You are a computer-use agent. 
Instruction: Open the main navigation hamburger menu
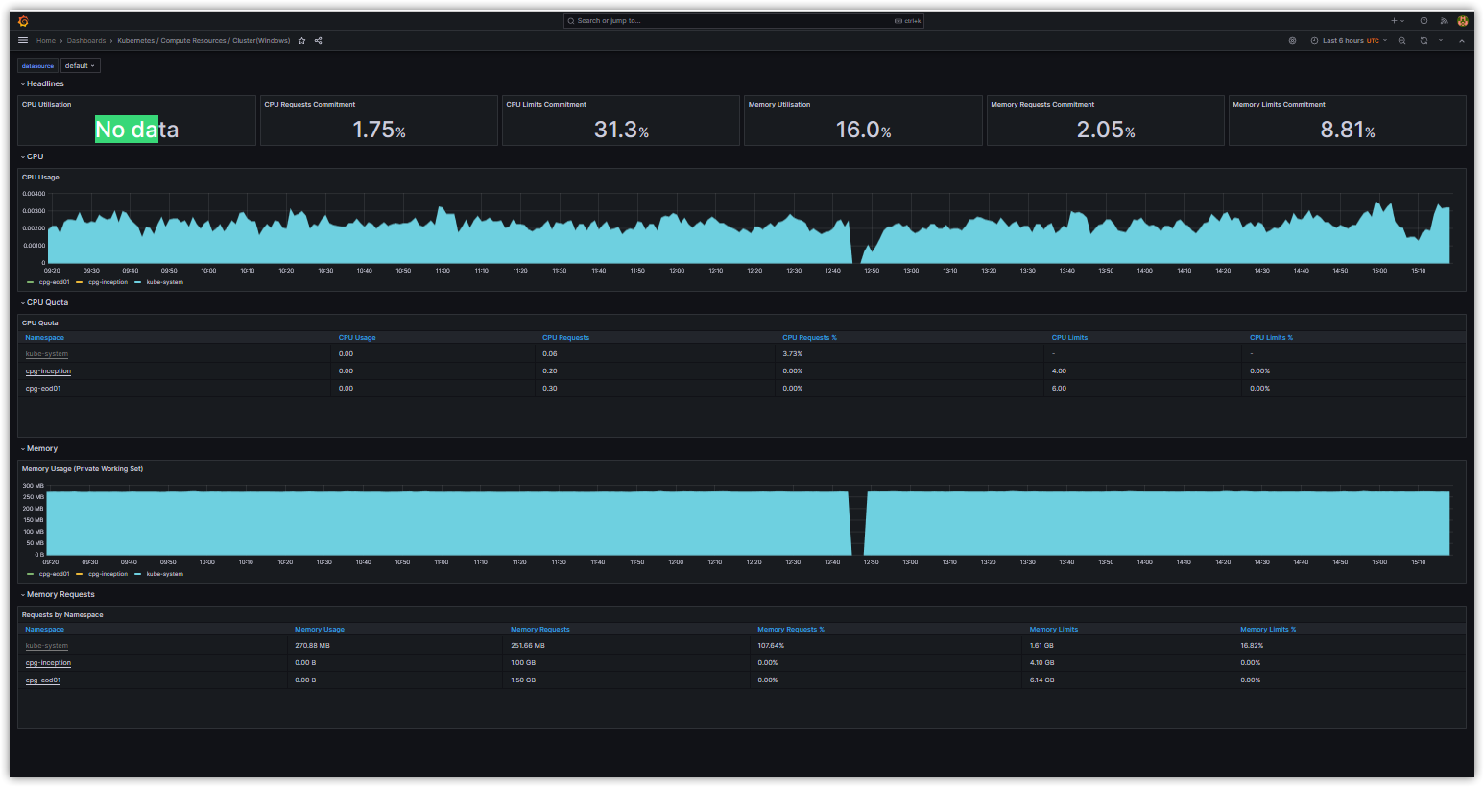tap(22, 40)
